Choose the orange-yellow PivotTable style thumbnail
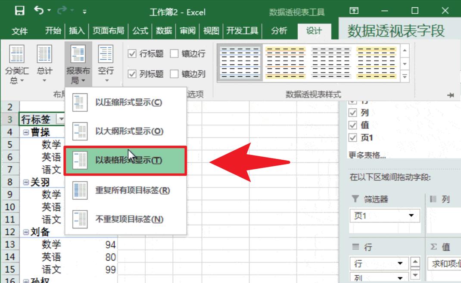Image resolution: width=461 pixels, height=283 pixels. [x=285, y=63]
